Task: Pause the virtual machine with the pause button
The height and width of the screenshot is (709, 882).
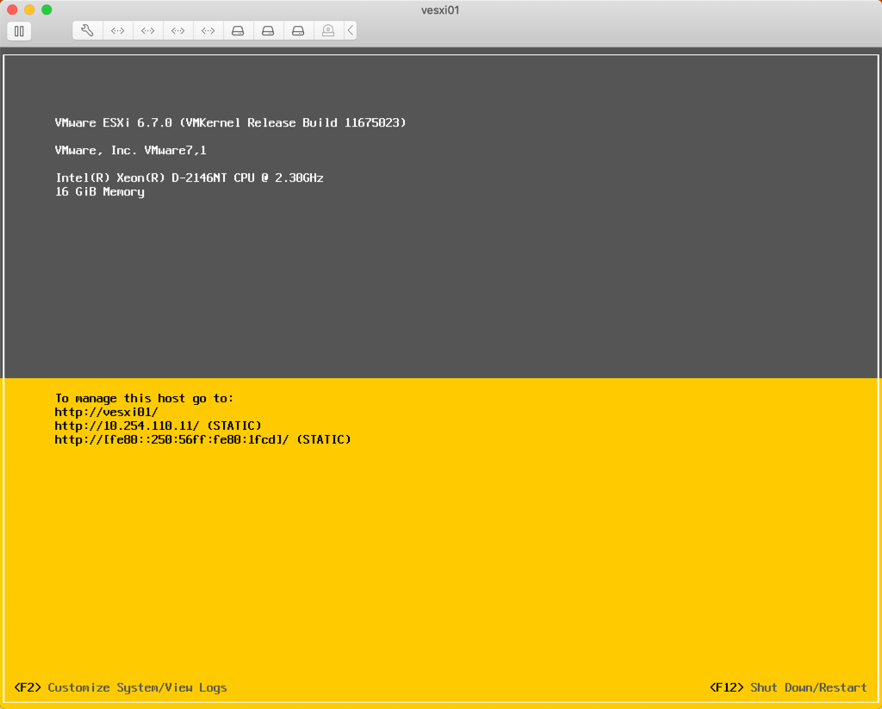Action: tap(19, 31)
